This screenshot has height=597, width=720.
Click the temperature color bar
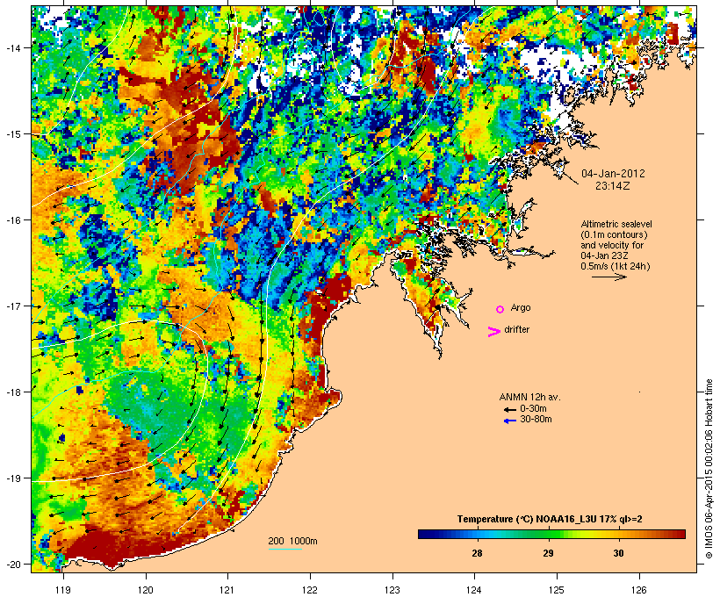(551, 534)
